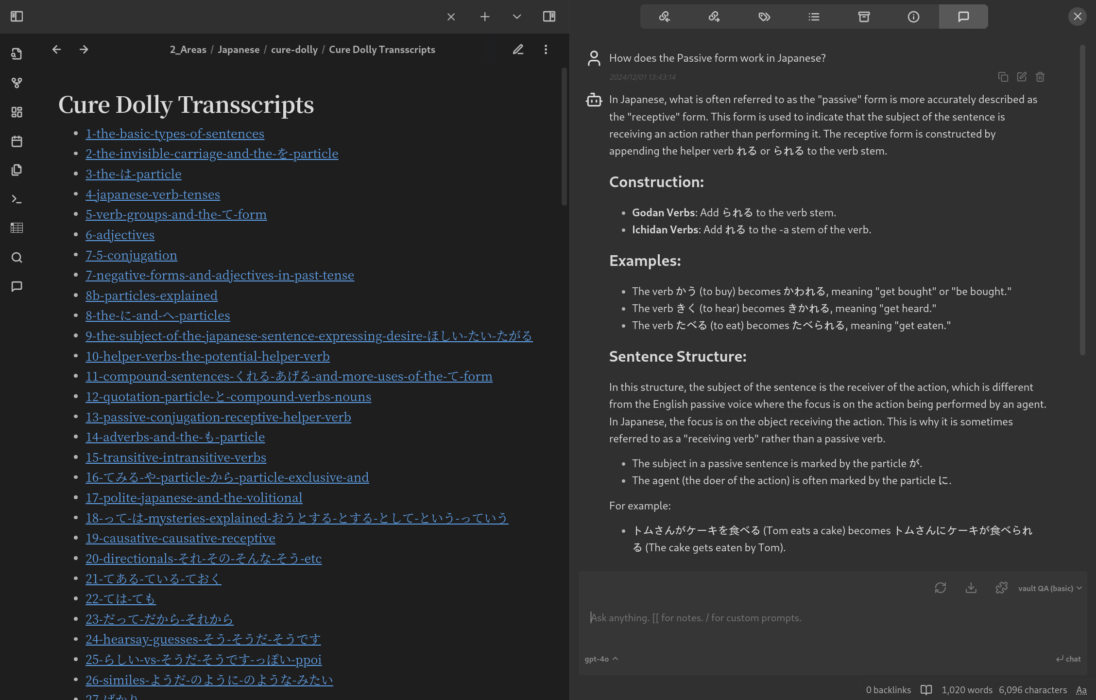
Task: Switch to the tags panel tab
Action: click(x=764, y=17)
